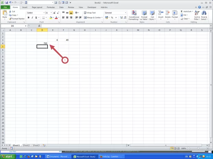Click the Cut scissors icon

click(x=10, y=12)
